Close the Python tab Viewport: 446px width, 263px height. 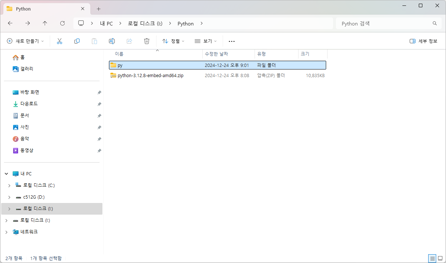coord(83,9)
